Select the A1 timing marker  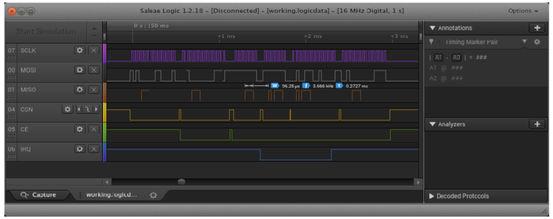438,57
